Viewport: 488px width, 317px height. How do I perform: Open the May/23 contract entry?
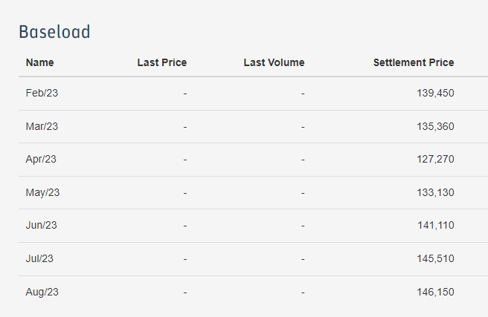point(42,192)
